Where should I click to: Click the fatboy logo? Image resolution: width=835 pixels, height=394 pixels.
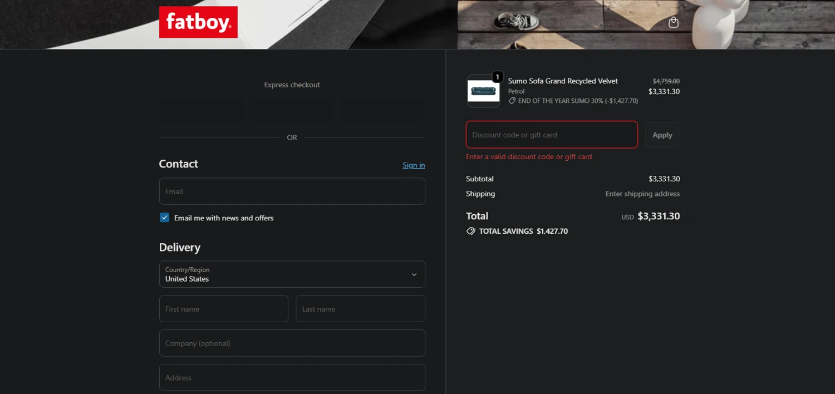point(198,22)
